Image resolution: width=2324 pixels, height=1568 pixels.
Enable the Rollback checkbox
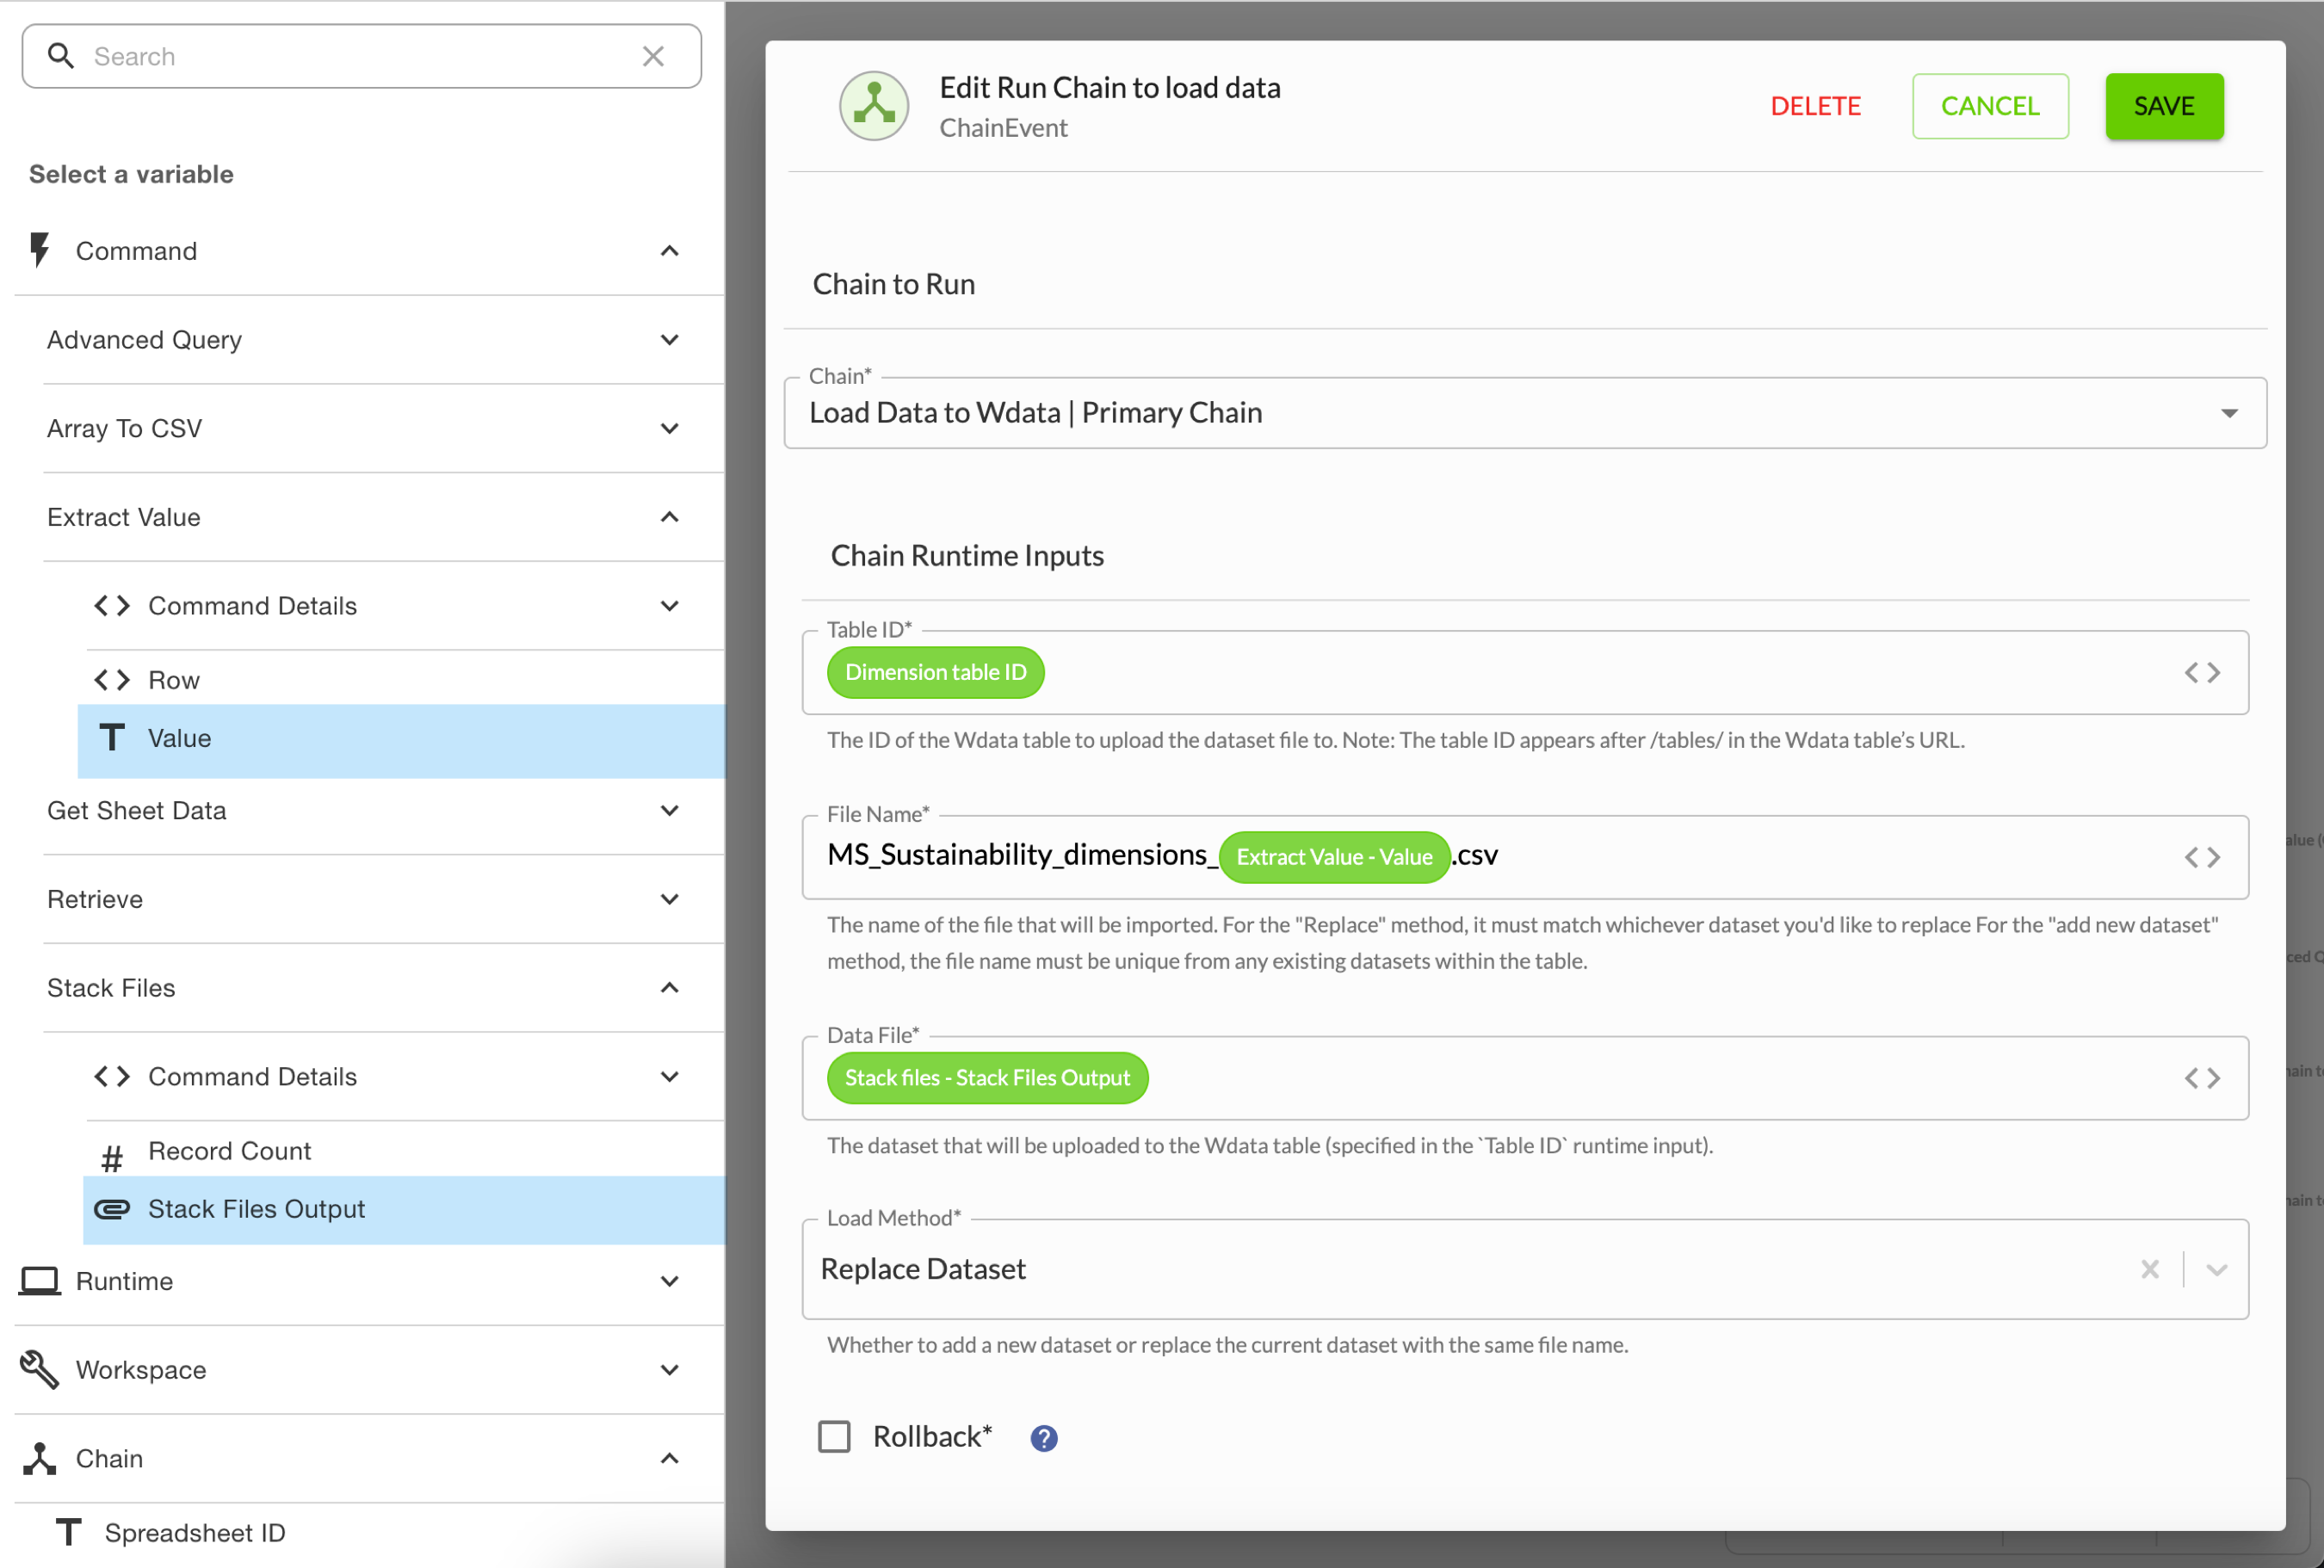pyautogui.click(x=833, y=1436)
